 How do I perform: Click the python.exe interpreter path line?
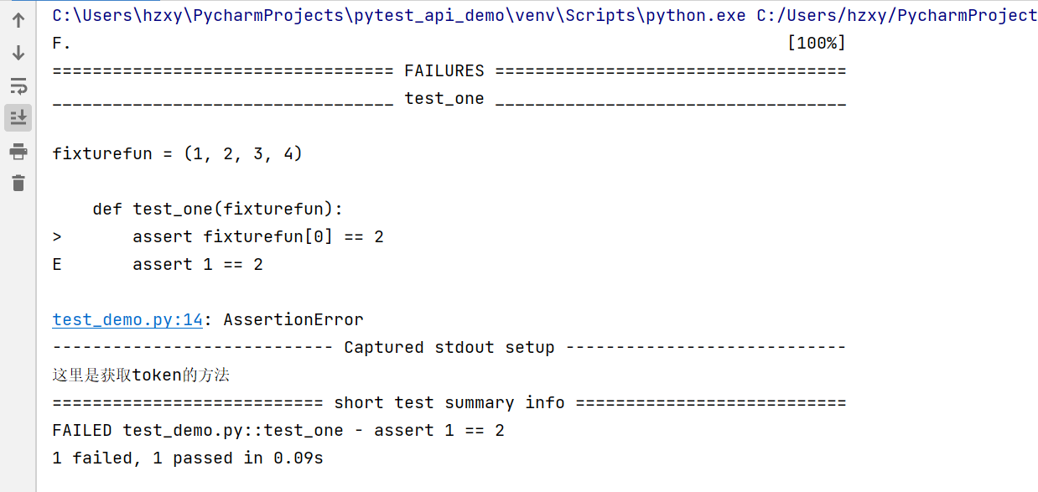tap(394, 15)
